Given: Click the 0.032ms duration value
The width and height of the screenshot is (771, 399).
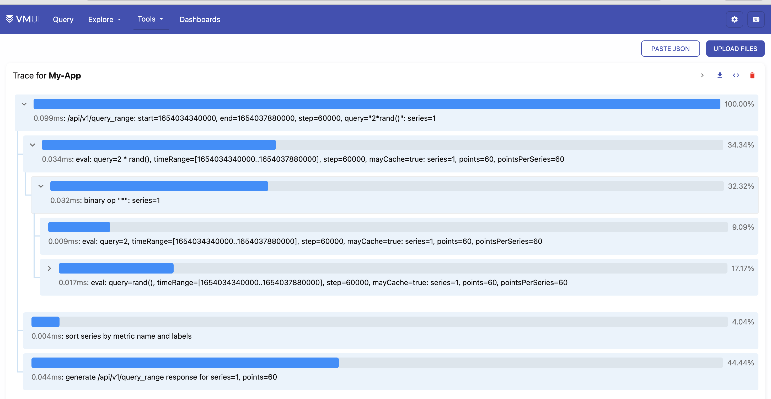Looking at the screenshot, I should pos(65,200).
